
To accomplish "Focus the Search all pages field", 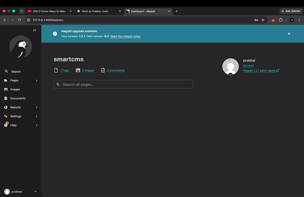I will point(123,85).
